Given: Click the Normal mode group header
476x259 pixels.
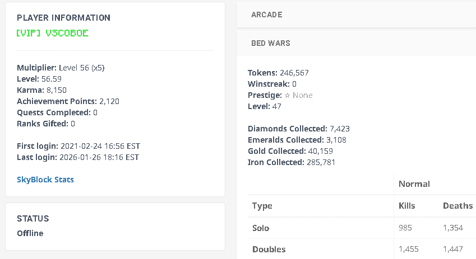Looking at the screenshot, I should coord(414,184).
